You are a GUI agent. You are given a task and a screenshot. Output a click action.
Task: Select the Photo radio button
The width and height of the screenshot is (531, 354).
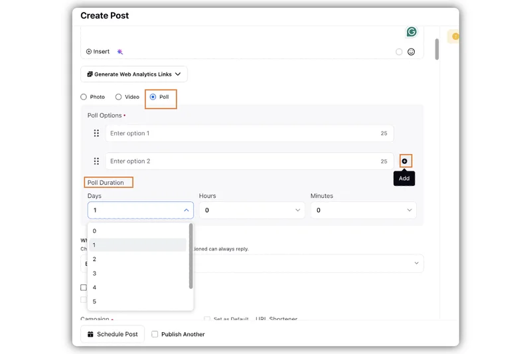click(x=84, y=97)
